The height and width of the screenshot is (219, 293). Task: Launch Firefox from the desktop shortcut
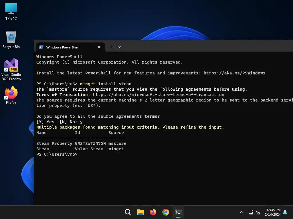11,95
